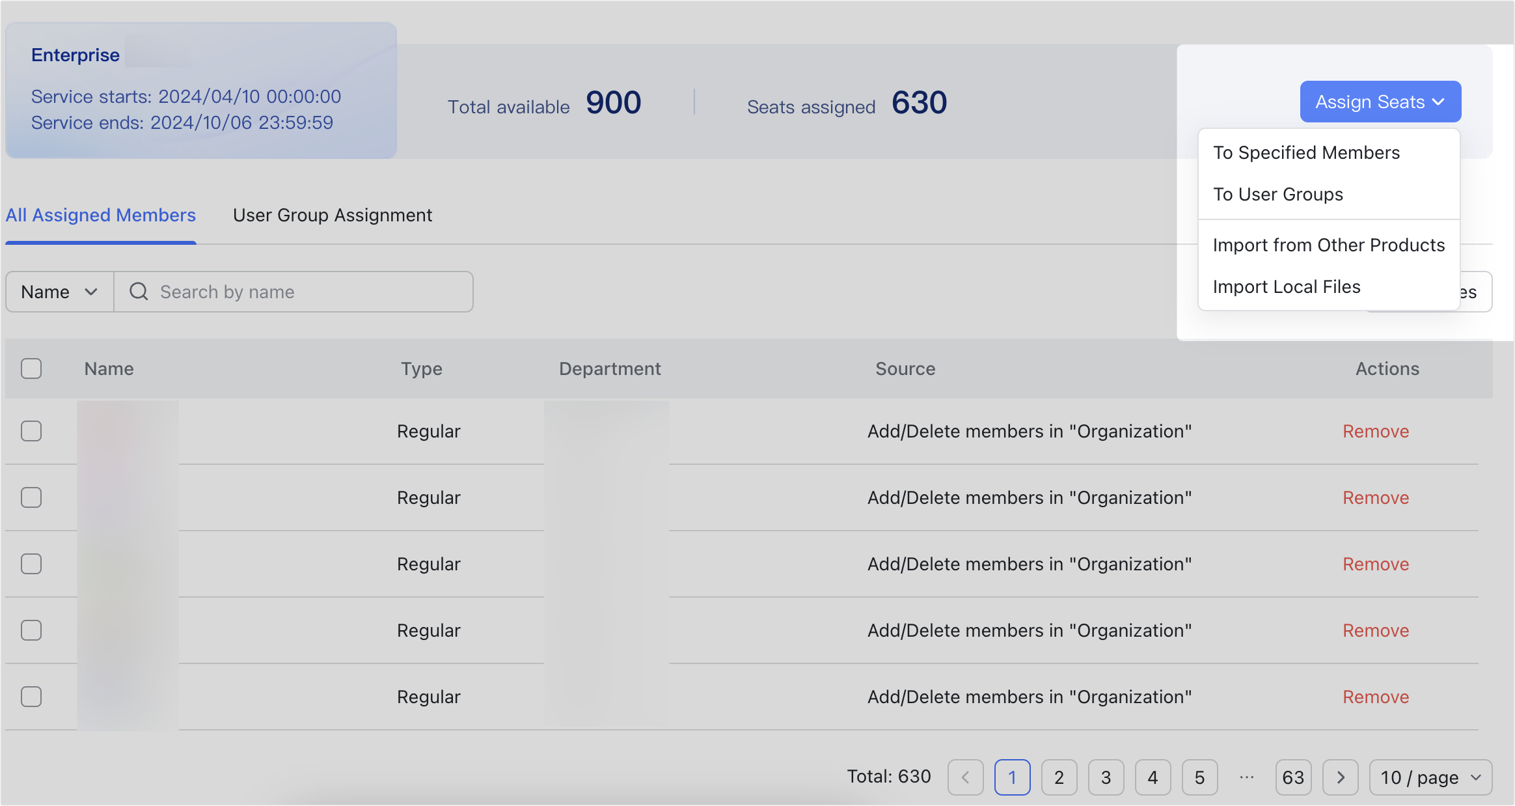The height and width of the screenshot is (806, 1515).
Task: Open the Name filter dropdown
Action: point(58,292)
